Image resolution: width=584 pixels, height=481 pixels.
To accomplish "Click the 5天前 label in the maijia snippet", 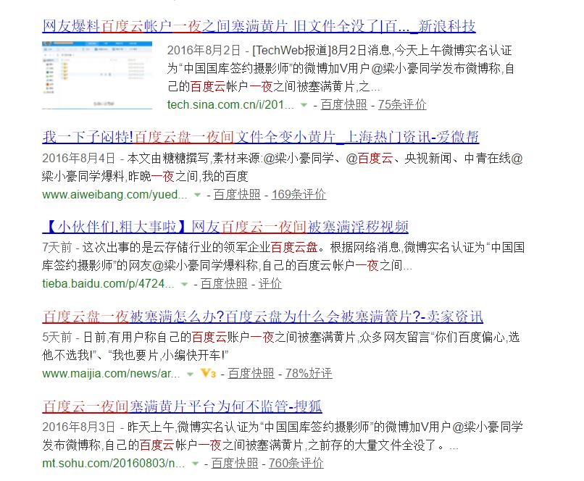I will (x=57, y=338).
